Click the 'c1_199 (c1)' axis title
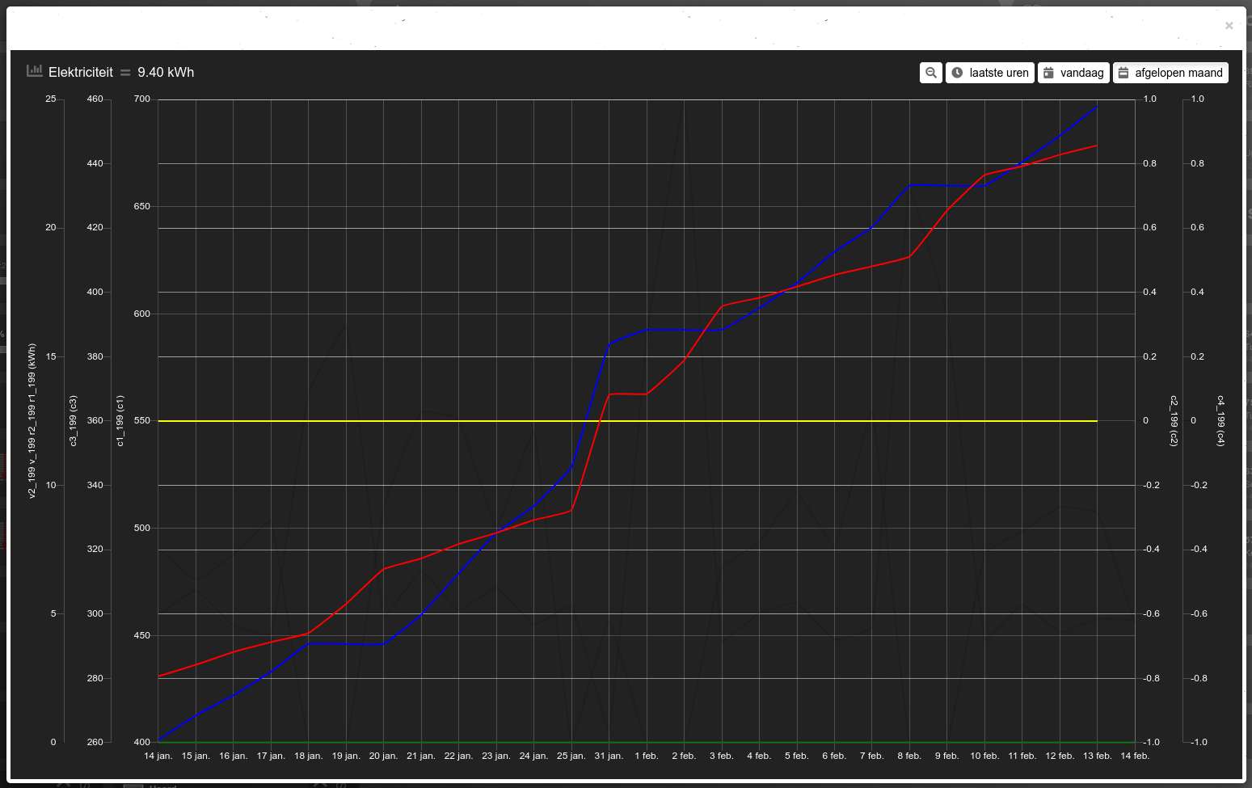This screenshot has width=1252, height=788. pos(120,421)
